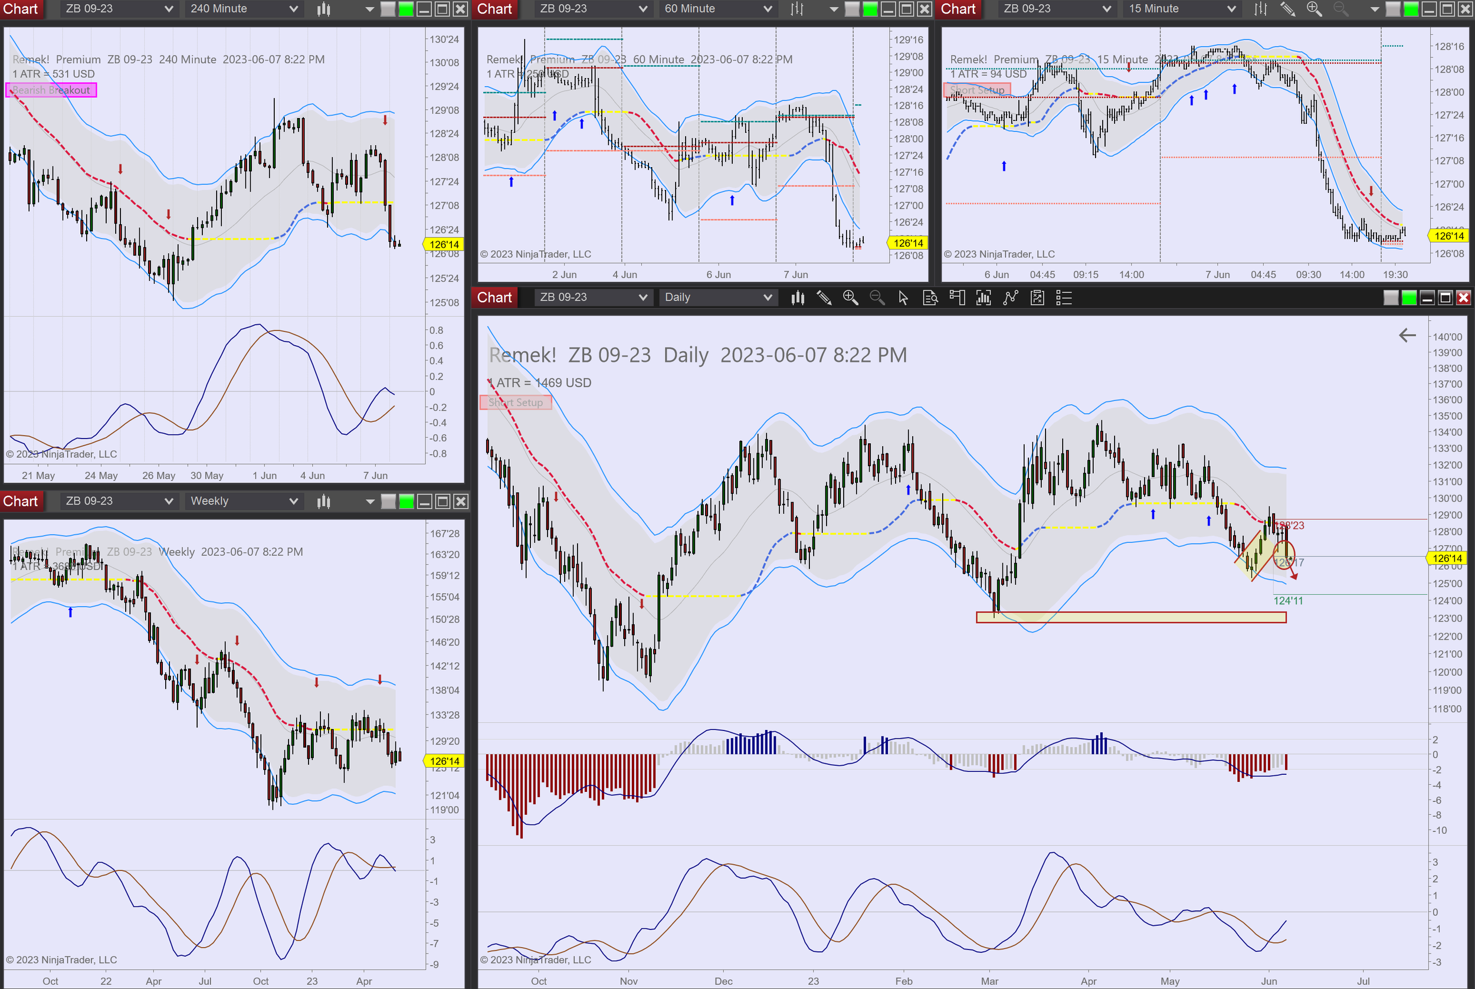The image size is (1475, 989).
Task: Click Zoom In magnifier on 15 Minute chart
Action: point(1313,9)
